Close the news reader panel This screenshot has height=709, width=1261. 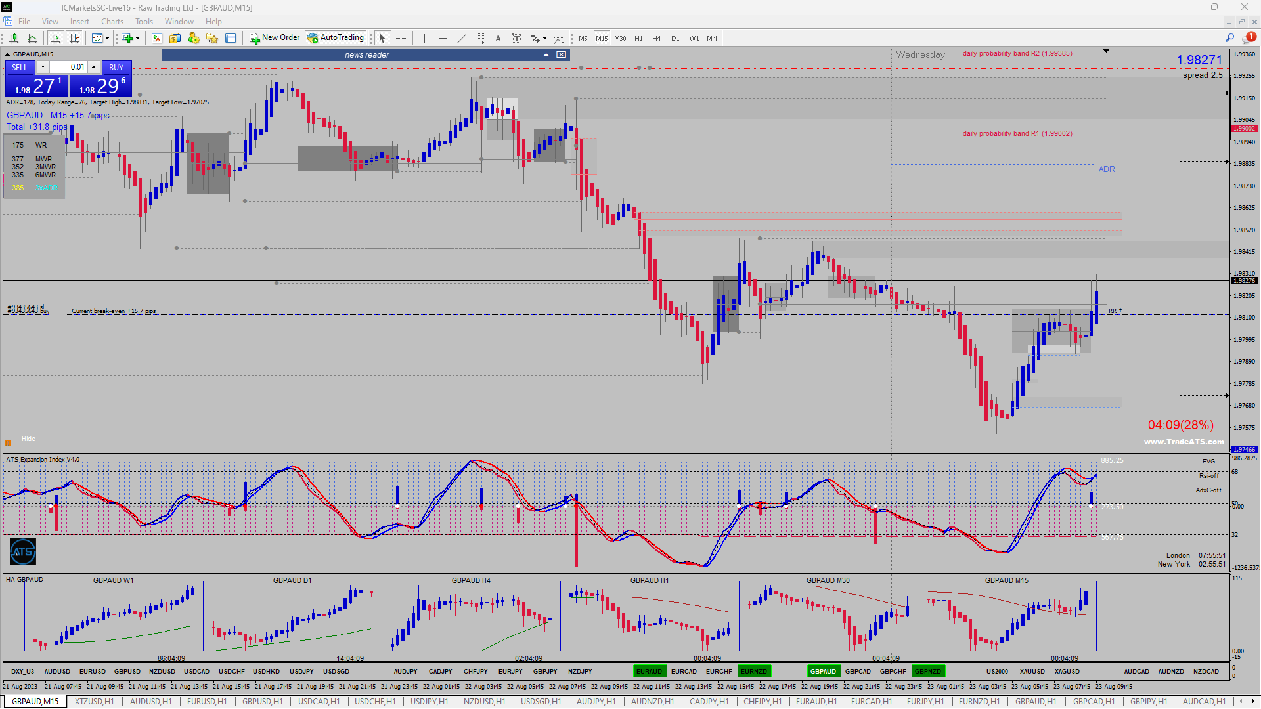click(x=561, y=55)
